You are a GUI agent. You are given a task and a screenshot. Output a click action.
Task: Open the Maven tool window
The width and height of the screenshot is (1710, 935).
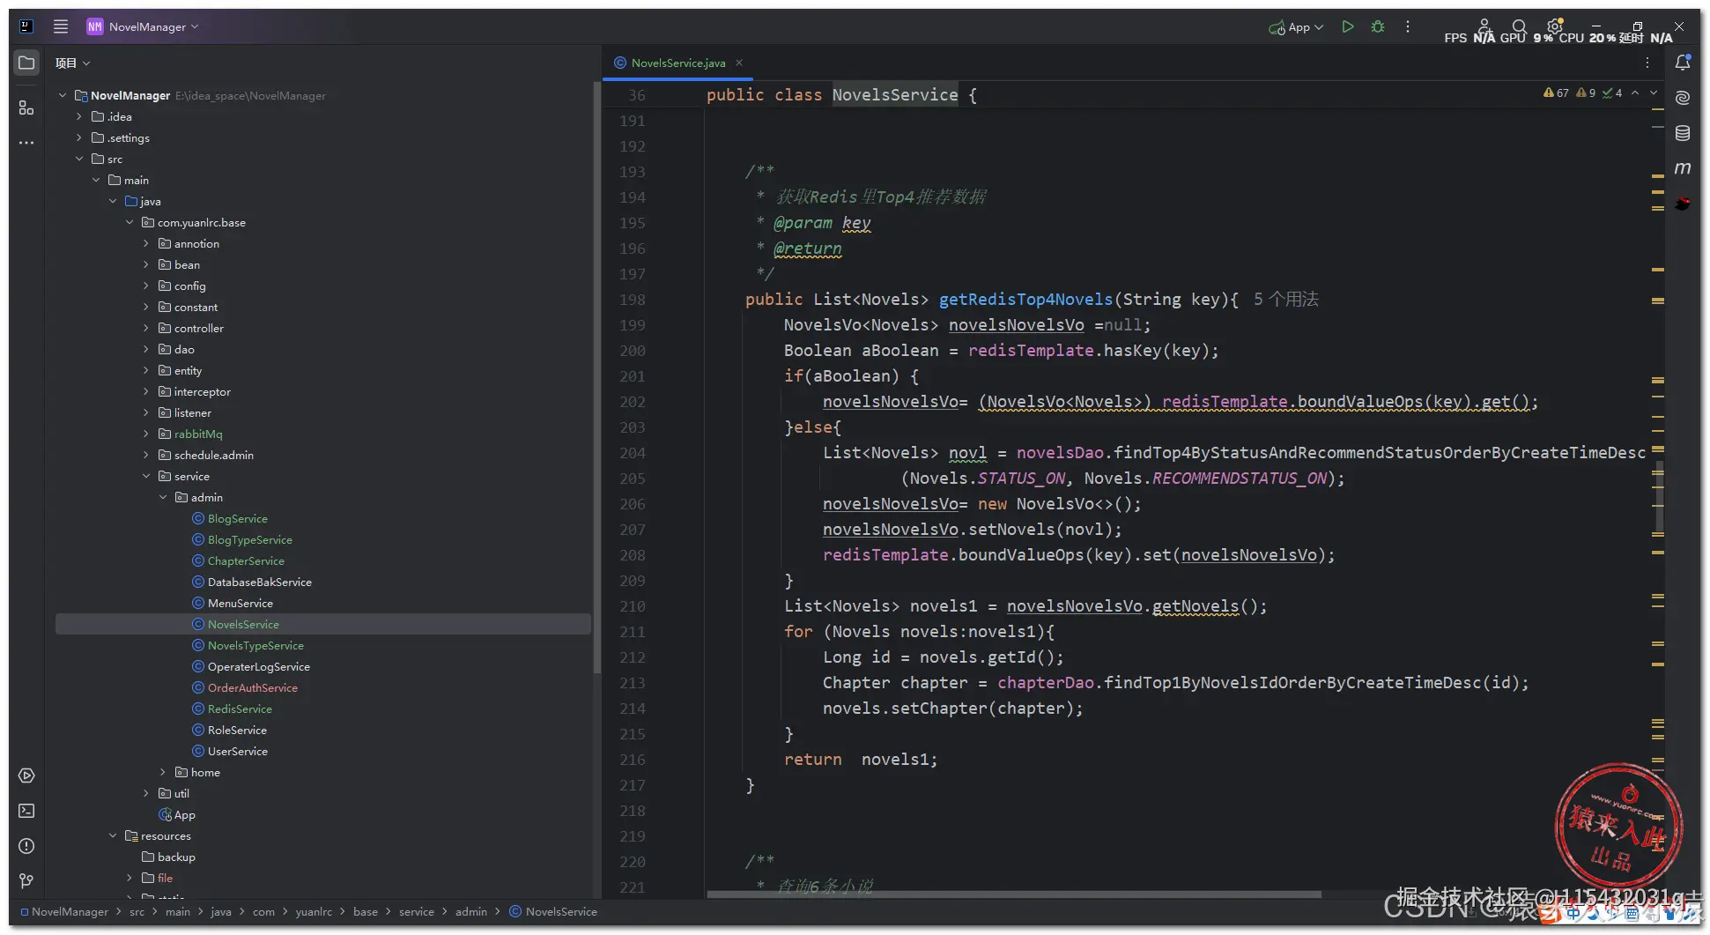point(1683,168)
